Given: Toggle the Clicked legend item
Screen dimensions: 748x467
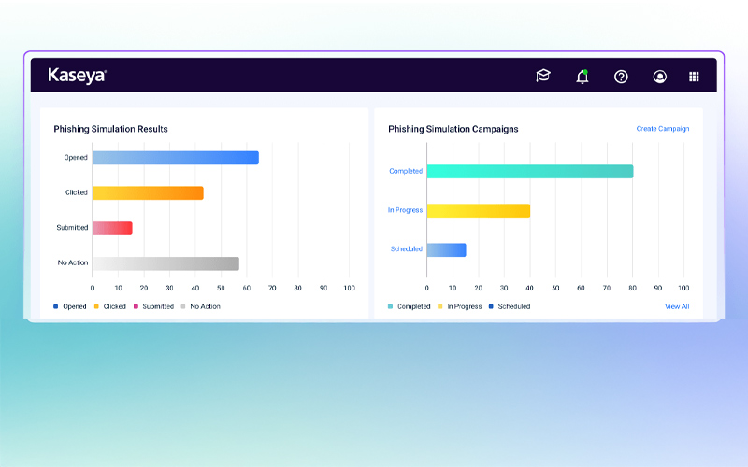Looking at the screenshot, I should tap(110, 306).
